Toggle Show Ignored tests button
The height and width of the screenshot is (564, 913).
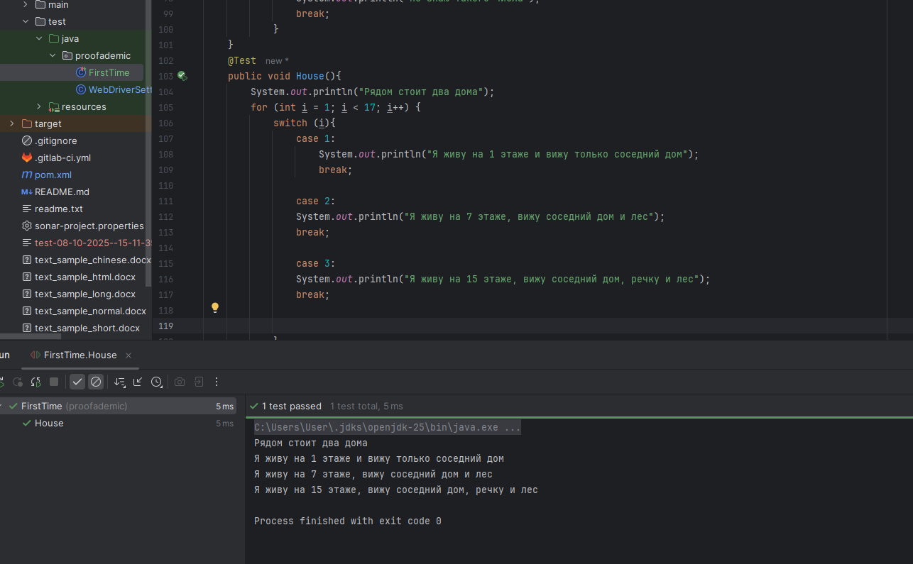(x=96, y=382)
